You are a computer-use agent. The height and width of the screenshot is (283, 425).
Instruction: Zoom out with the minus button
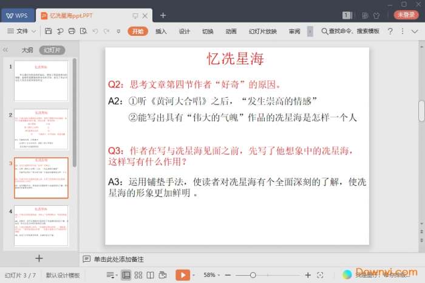[228, 275]
